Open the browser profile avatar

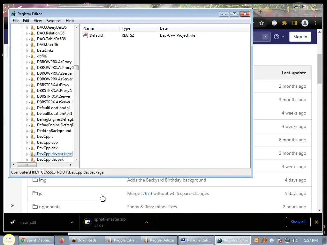[305, 23]
